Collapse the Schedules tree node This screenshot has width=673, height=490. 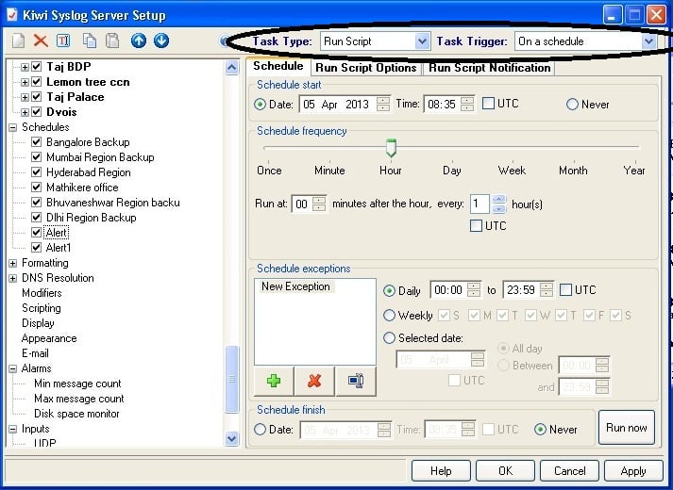pyautogui.click(x=13, y=127)
